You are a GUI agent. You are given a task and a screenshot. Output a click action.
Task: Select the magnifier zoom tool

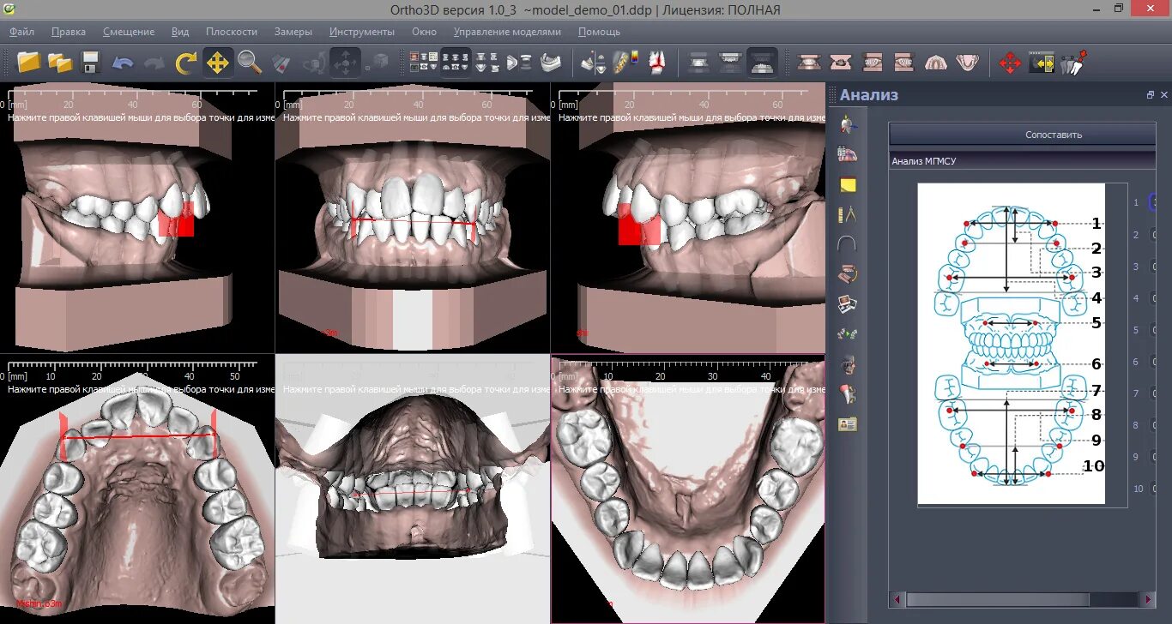(249, 62)
